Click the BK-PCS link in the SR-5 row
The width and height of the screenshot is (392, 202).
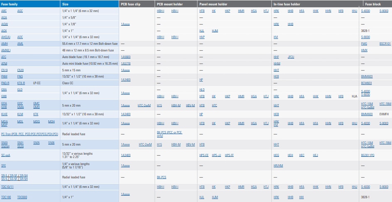pyautogui.click(x=162, y=177)
